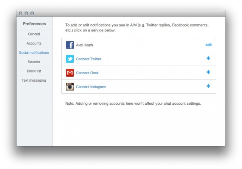Open the Block list section
The width and height of the screenshot is (242, 169).
point(34,71)
